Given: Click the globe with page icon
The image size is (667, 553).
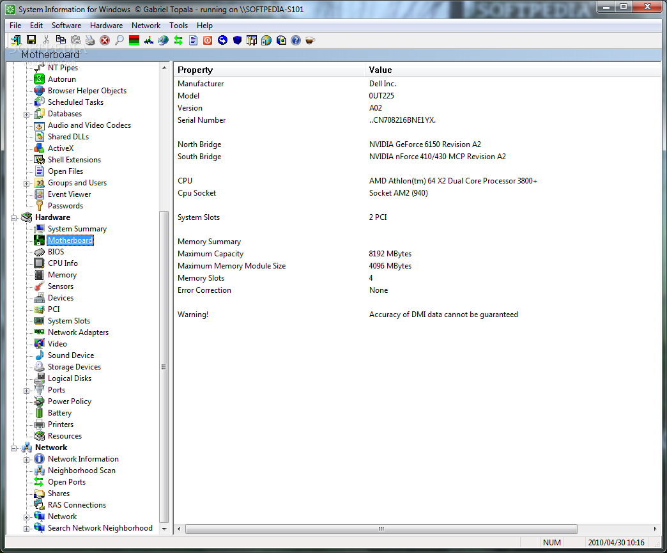Looking at the screenshot, I should pyautogui.click(x=281, y=40).
